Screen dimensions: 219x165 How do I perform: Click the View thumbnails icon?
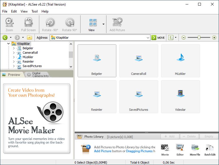point(93,23)
